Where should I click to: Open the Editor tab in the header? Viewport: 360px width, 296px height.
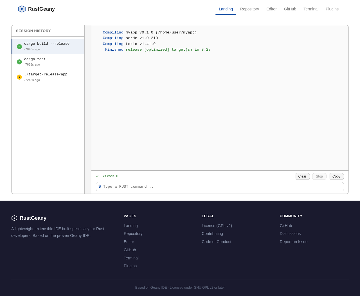pos(271,9)
